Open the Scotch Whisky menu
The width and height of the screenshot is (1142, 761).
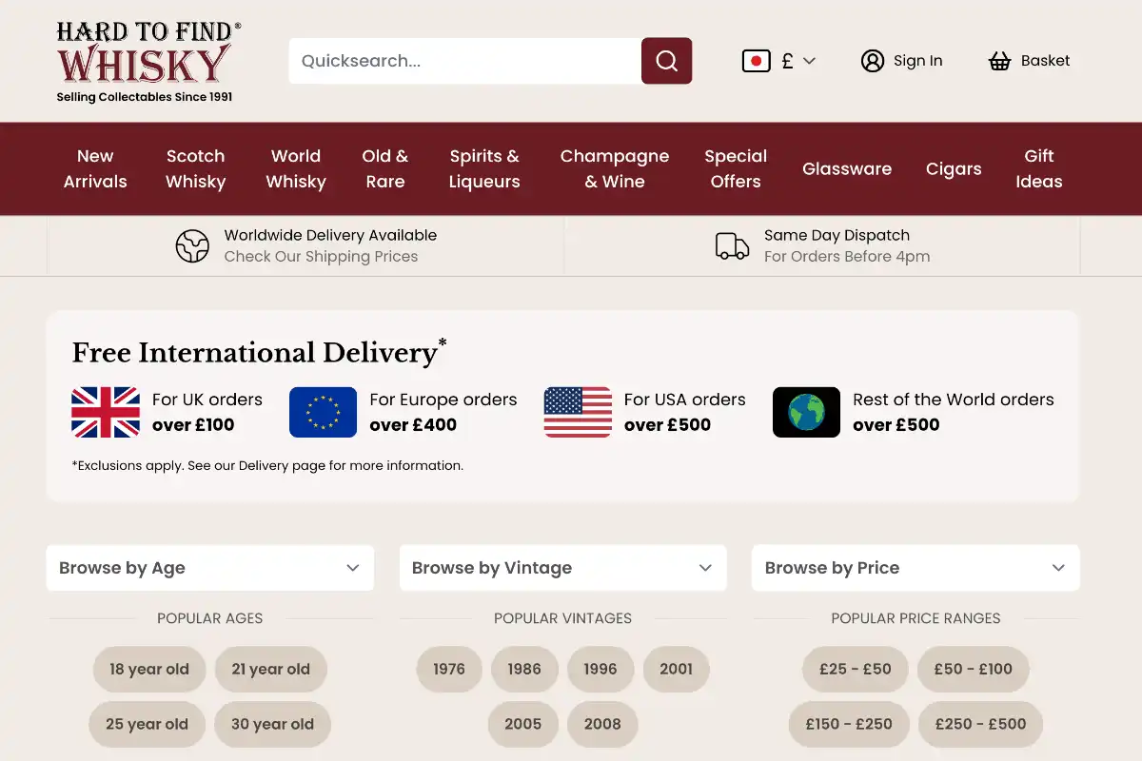195,168
